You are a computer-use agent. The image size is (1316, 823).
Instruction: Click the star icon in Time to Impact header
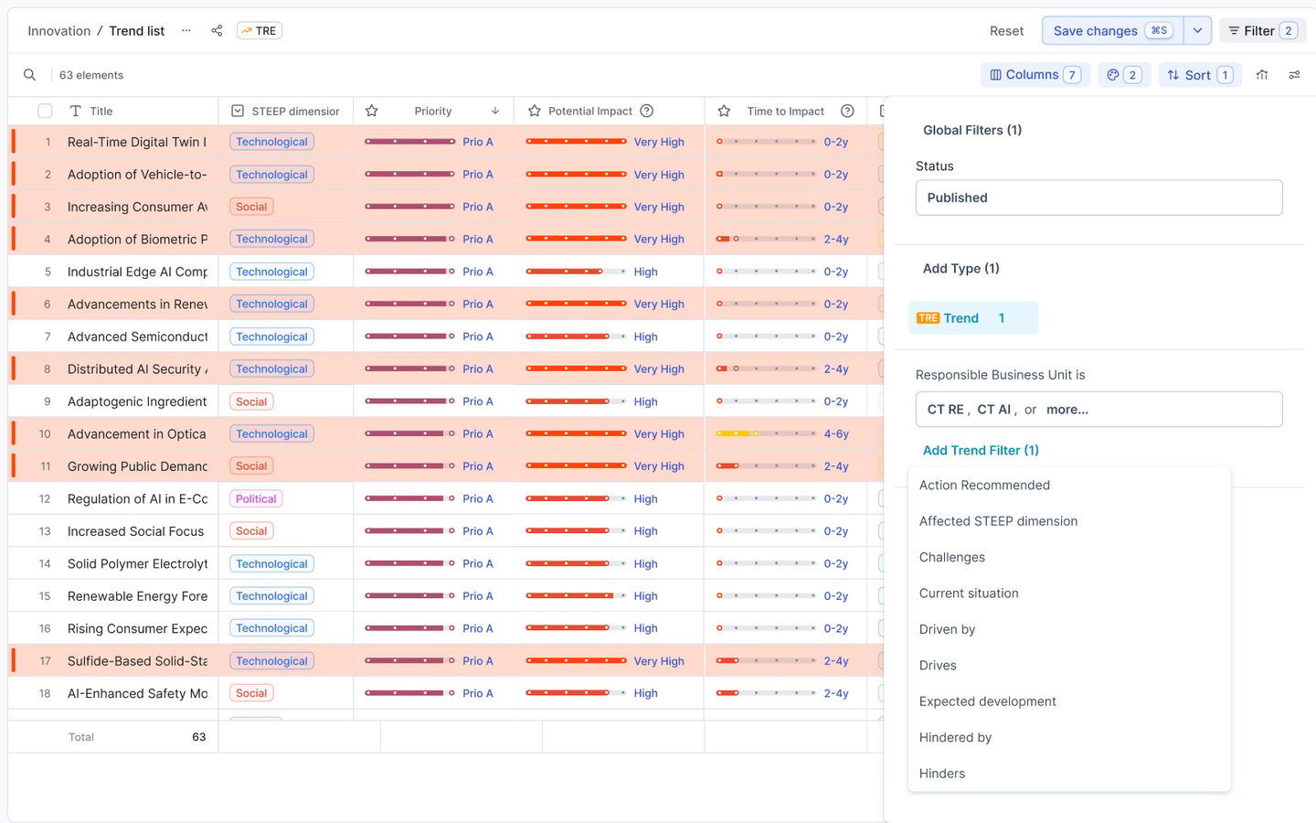pos(724,112)
